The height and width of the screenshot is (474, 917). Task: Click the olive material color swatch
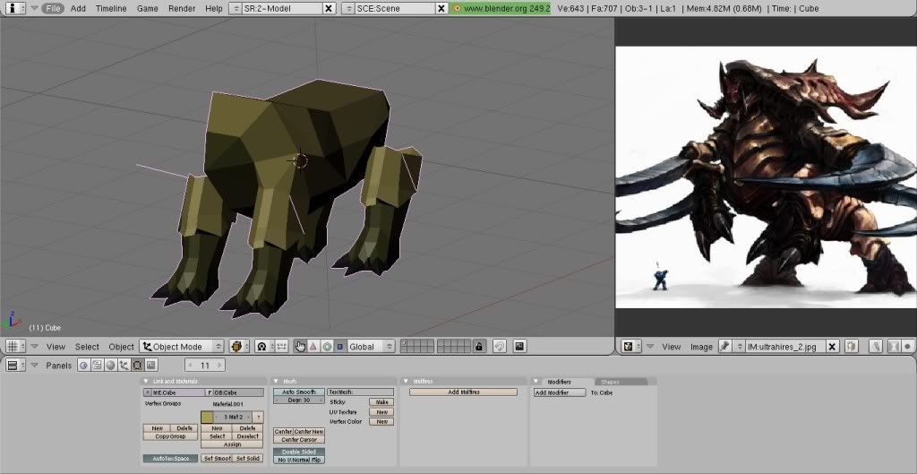[x=207, y=417]
